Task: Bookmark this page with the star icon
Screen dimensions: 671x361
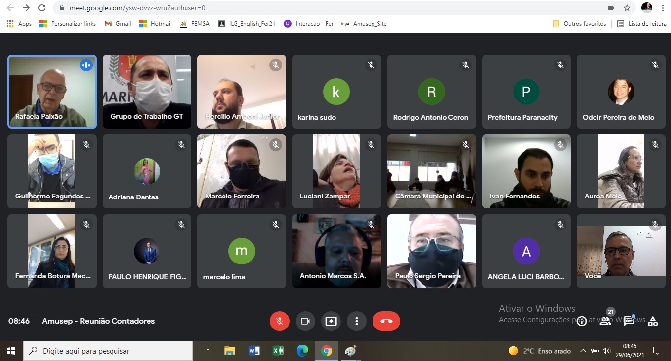Action: tap(627, 8)
